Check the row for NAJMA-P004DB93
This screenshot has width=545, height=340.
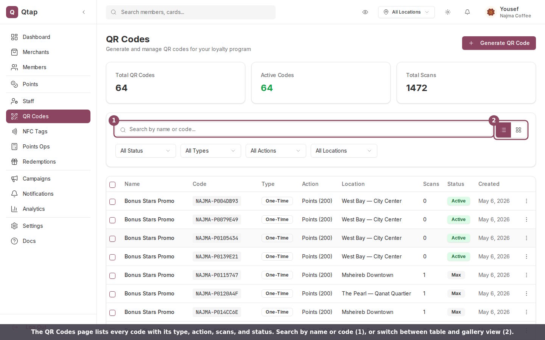click(x=112, y=201)
